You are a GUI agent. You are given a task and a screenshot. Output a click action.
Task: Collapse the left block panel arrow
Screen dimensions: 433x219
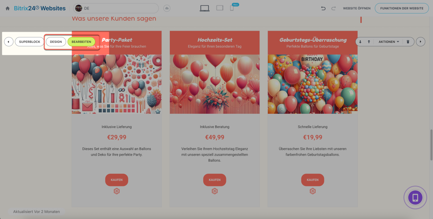coord(9,42)
